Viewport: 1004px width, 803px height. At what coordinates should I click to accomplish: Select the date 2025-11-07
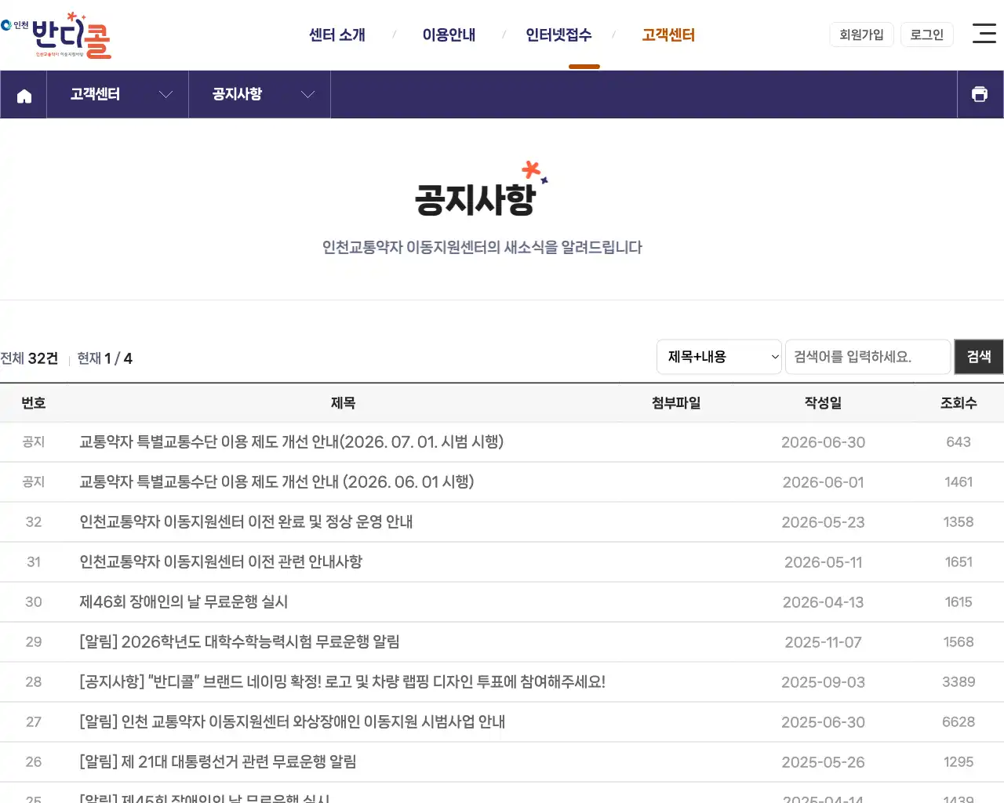coord(823,642)
